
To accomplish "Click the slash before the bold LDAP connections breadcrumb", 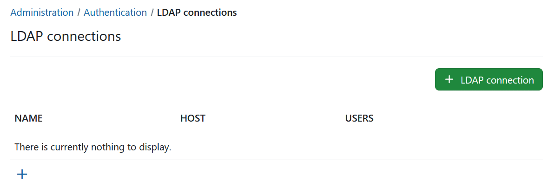I will pyautogui.click(x=152, y=13).
